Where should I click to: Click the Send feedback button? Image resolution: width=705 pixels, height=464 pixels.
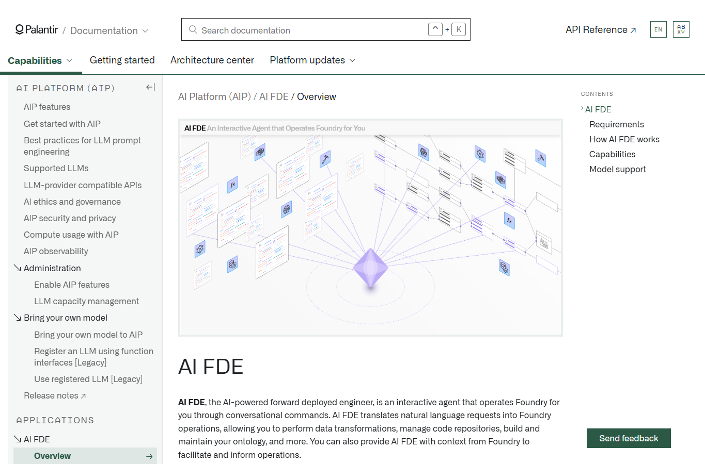coord(629,438)
